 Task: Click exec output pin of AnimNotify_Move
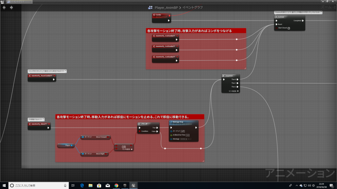(x=48, y=128)
